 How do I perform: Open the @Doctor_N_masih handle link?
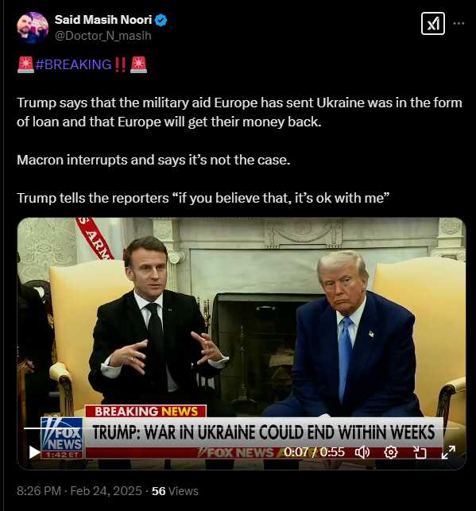[103, 36]
